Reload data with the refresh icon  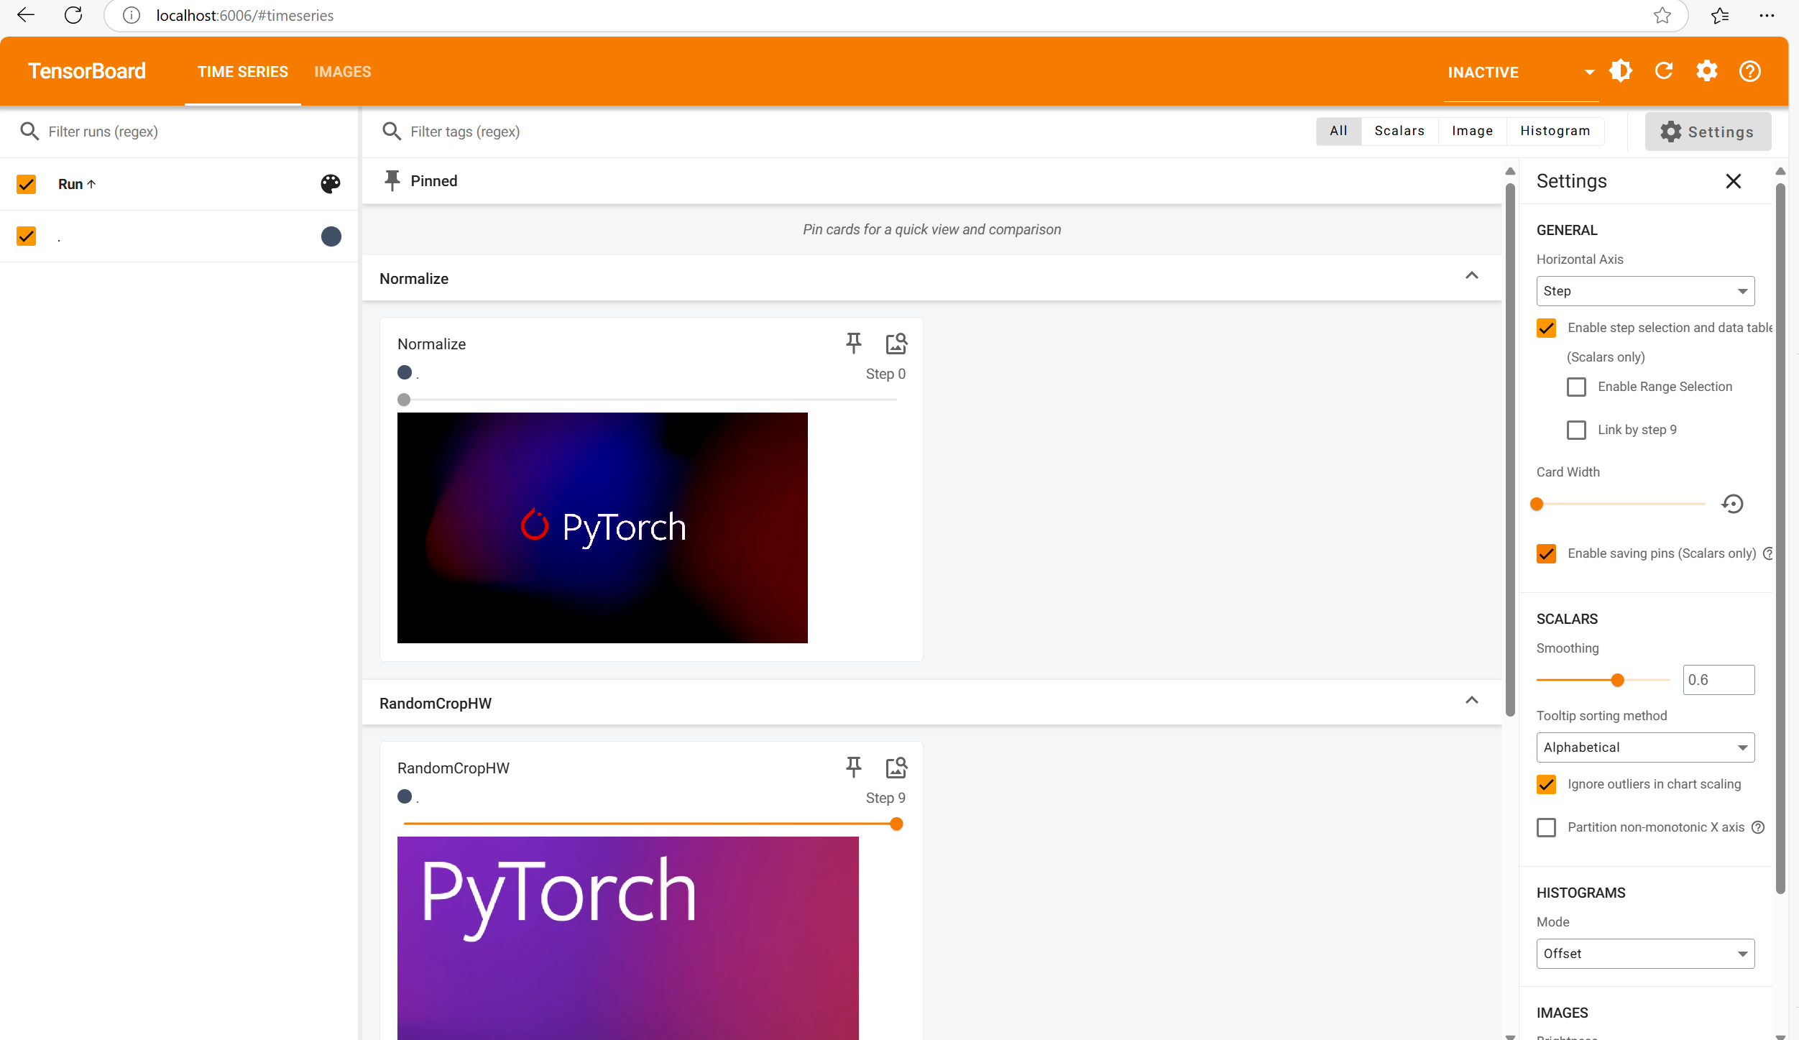[1664, 71]
